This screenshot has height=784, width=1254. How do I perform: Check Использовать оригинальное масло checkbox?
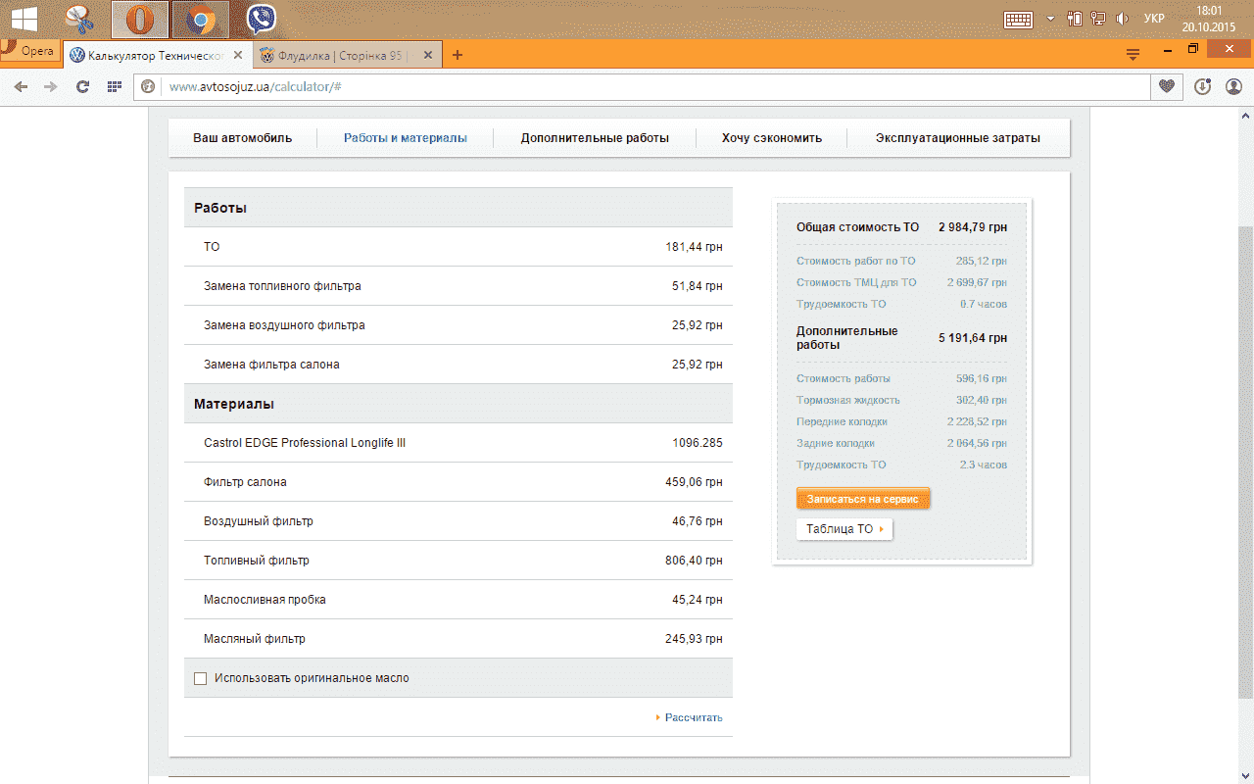click(x=201, y=678)
